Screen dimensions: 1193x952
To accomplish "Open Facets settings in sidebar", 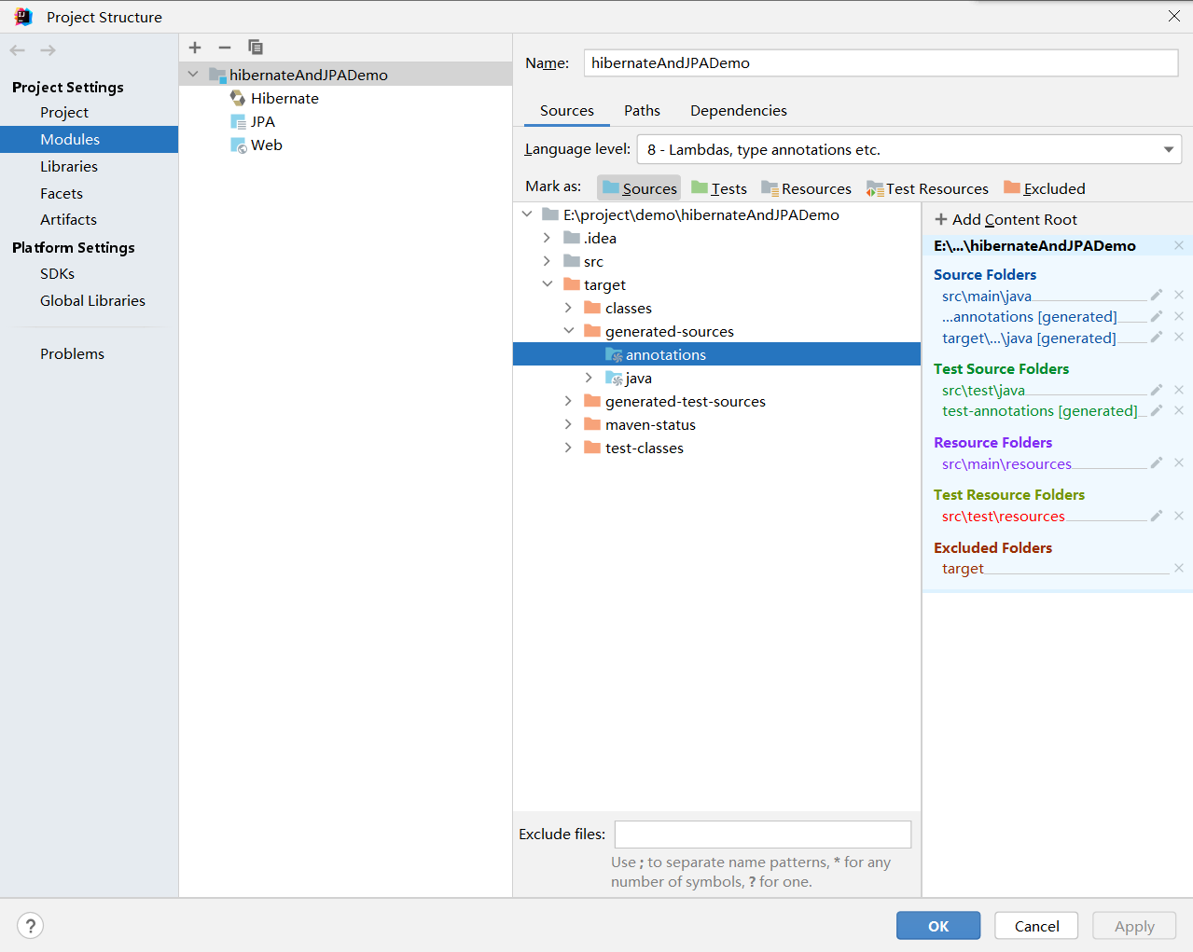I will point(62,193).
